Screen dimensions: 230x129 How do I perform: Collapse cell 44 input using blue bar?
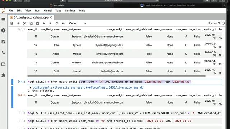(12, 82)
